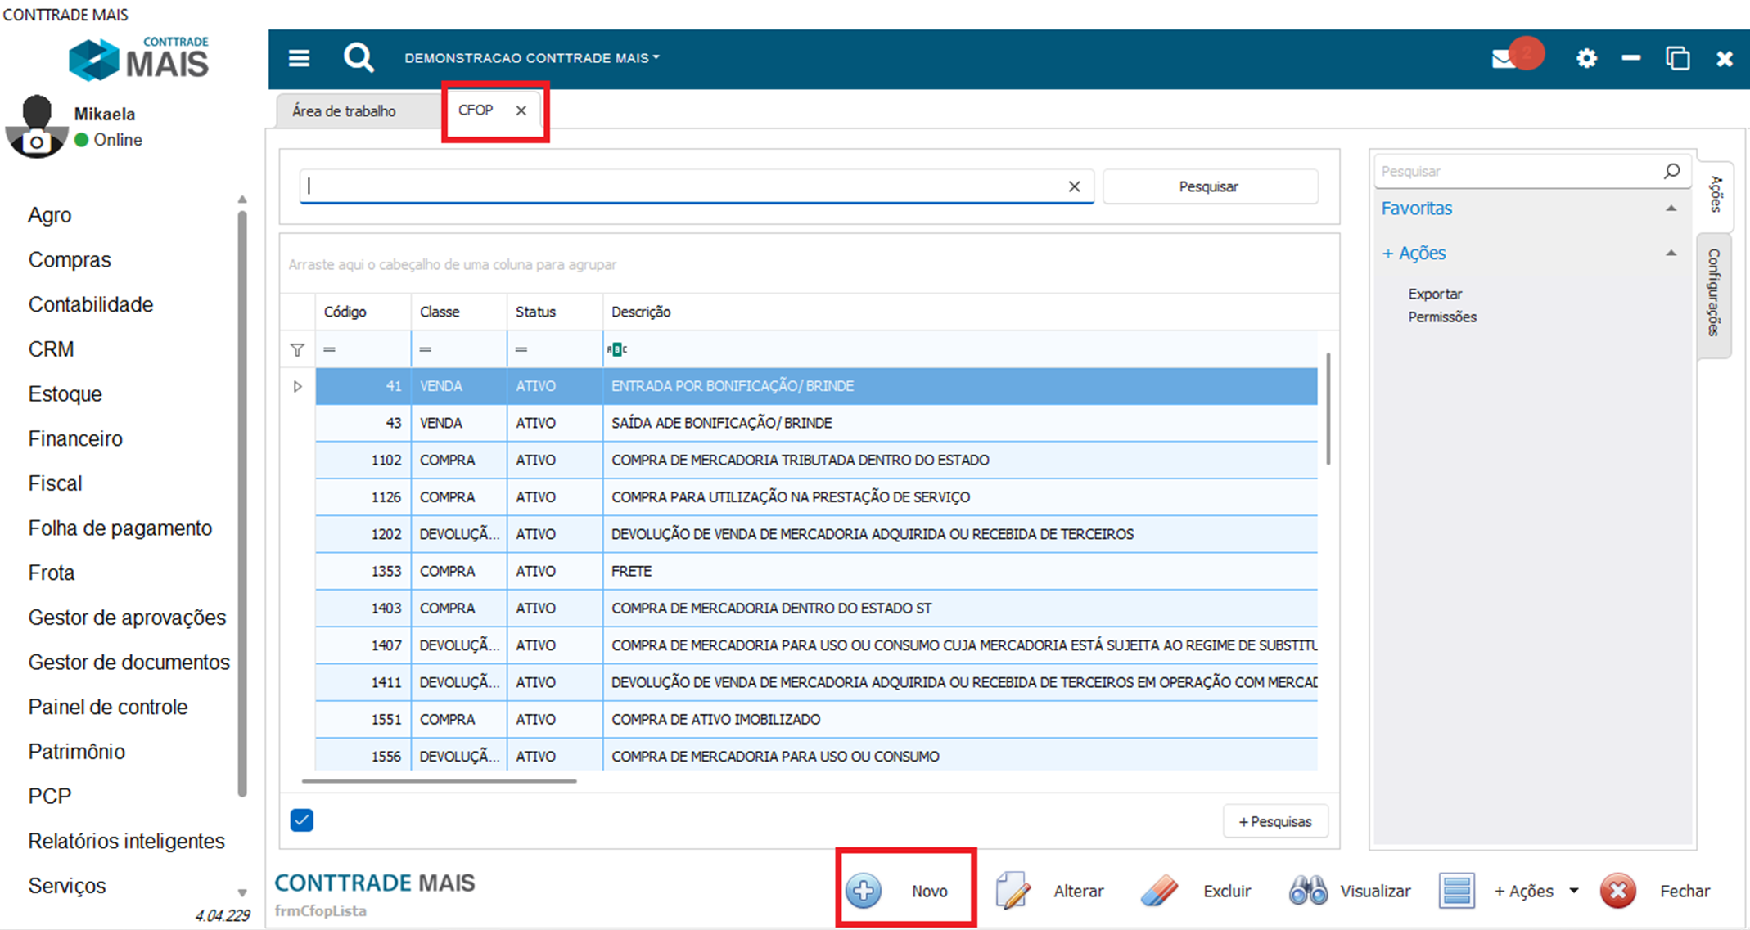Image resolution: width=1750 pixels, height=930 pixels.
Task: Click the Excluir eraser icon
Action: point(1159,891)
